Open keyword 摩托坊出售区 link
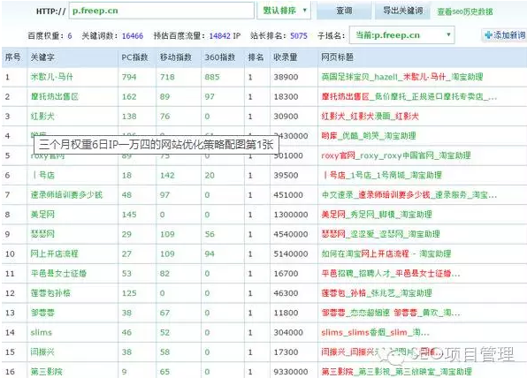This screenshot has height=378, width=527. tap(55, 96)
